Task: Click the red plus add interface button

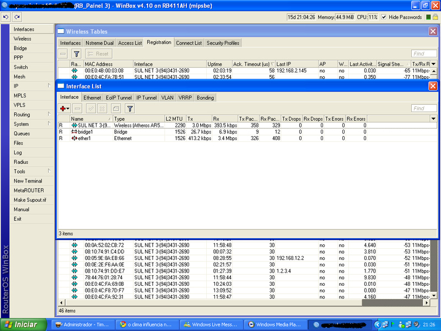Action: click(x=65, y=109)
